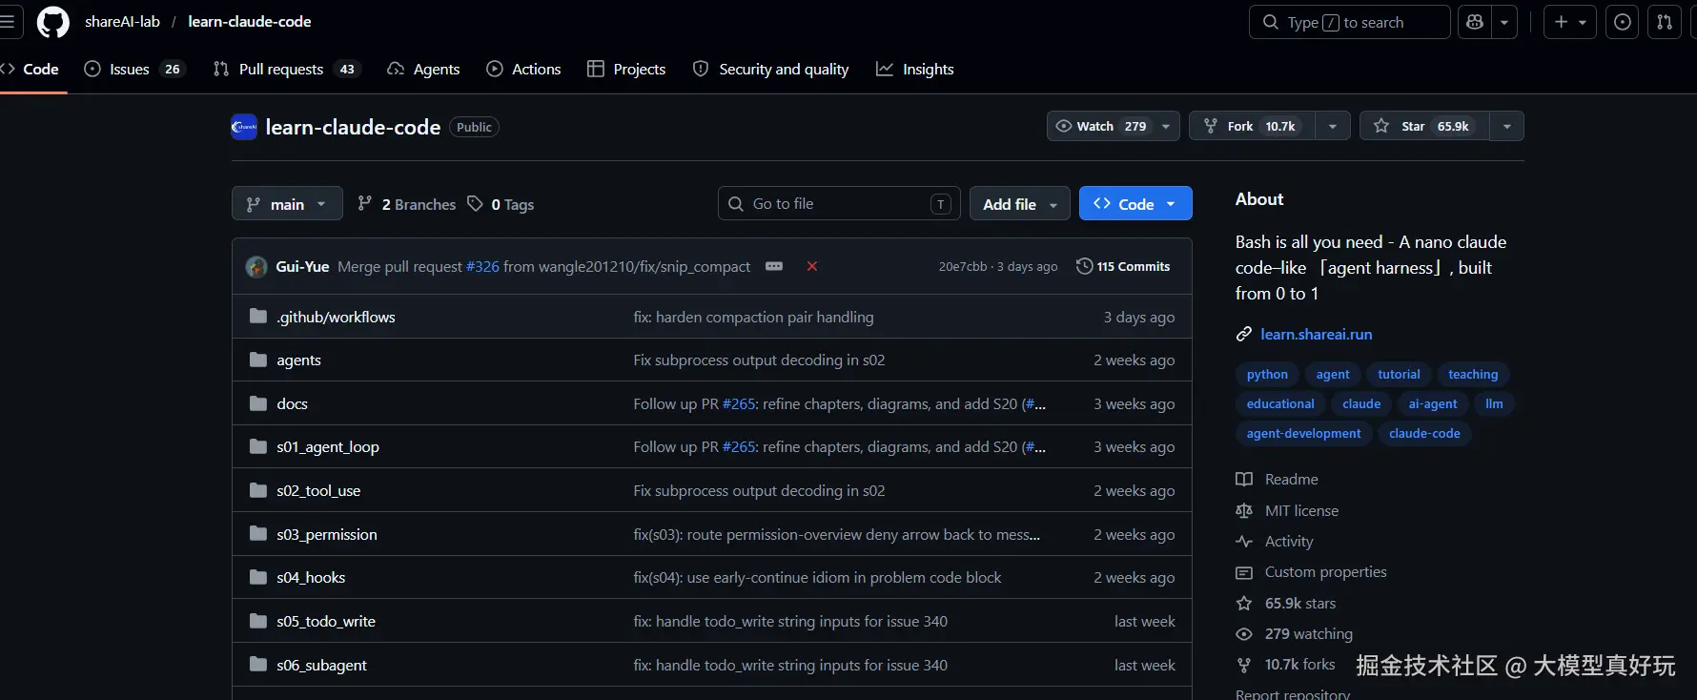Viewport: 1697px width, 700px height.
Task: Open the Copilot chat icon
Action: [x=1475, y=22]
